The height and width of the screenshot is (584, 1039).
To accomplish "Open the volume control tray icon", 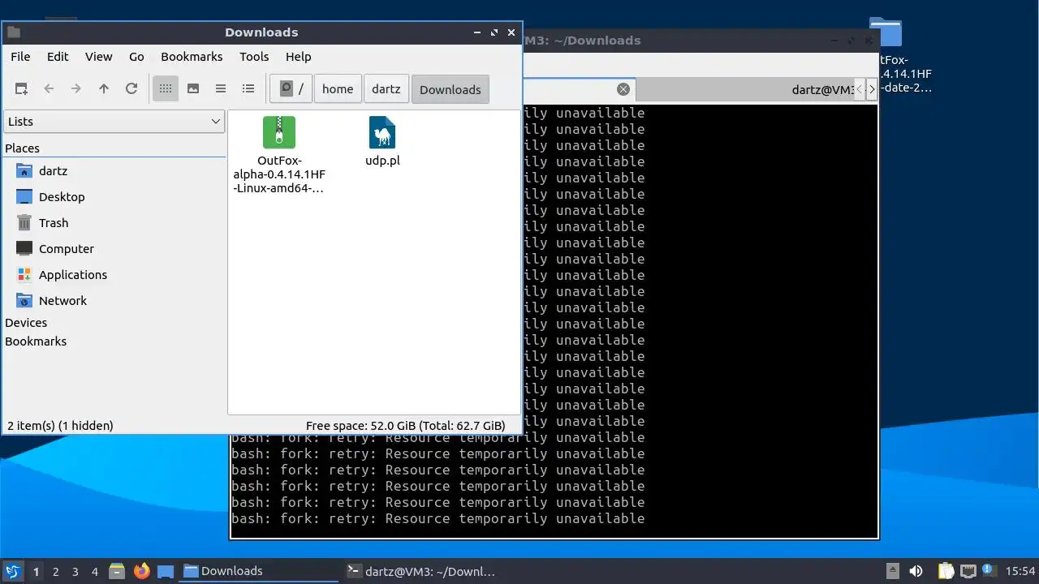I will pos(916,571).
